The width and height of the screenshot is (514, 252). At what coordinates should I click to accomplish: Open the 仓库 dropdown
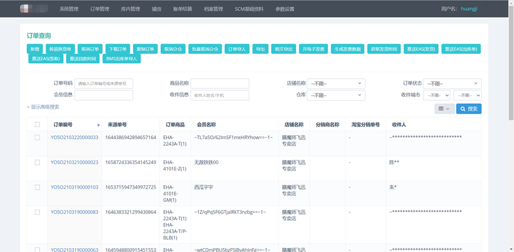click(x=336, y=96)
